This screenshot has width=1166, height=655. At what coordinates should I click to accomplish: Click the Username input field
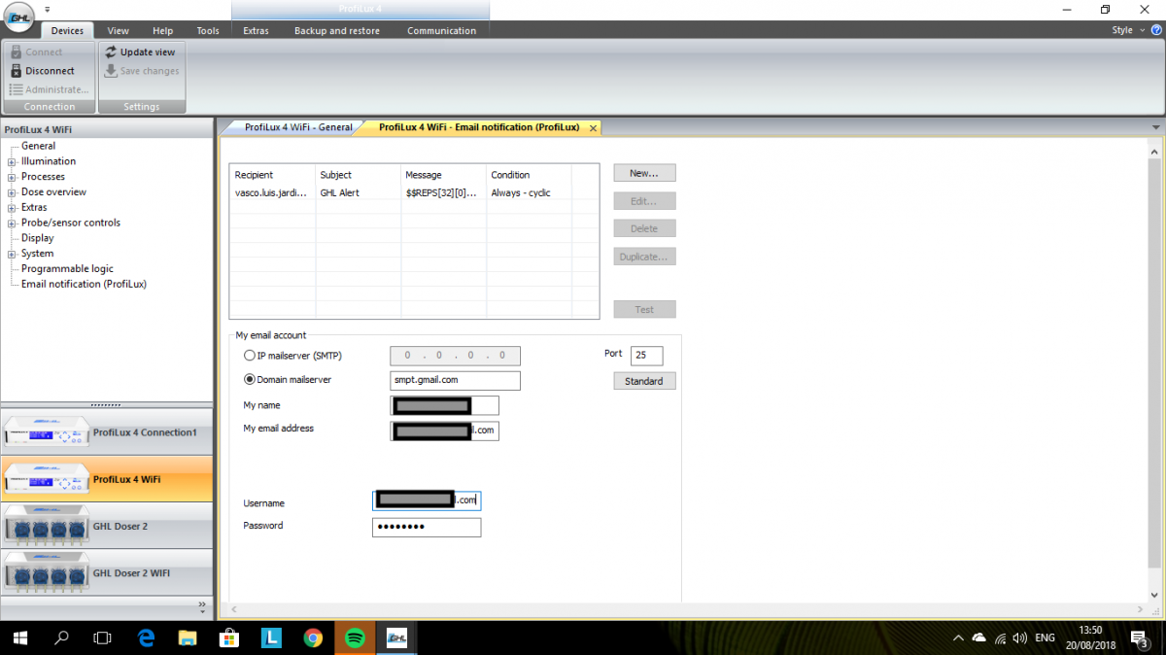[x=427, y=500]
